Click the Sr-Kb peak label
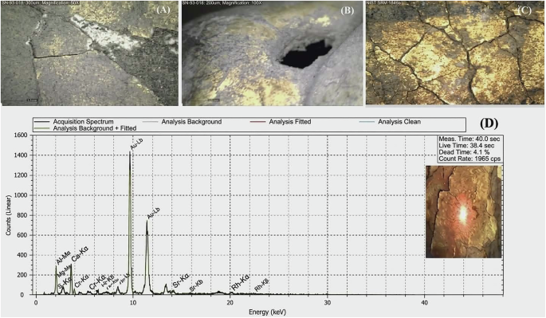The height and width of the screenshot is (318, 546). tap(196, 285)
